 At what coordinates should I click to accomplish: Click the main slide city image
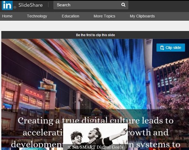point(95,77)
